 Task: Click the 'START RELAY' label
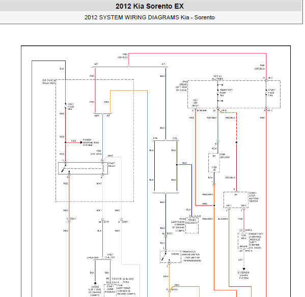coord(112,165)
